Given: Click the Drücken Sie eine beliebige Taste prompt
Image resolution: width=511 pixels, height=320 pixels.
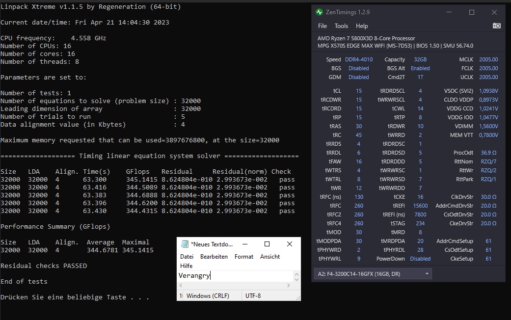Looking at the screenshot, I should click(x=75, y=297).
